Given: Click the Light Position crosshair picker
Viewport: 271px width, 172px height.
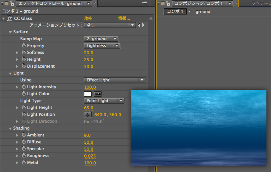Looking at the screenshot, I should [87, 115].
